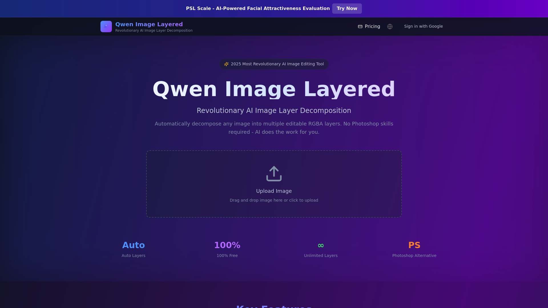Image resolution: width=548 pixels, height=308 pixels.
Task: Click the PSL Scale banner text
Action: [x=258, y=9]
